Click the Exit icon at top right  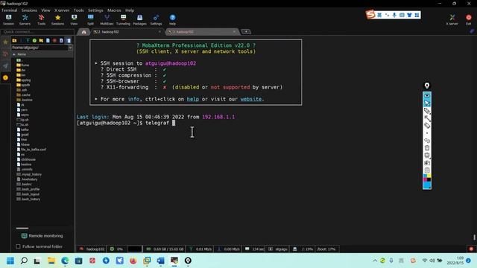click(469, 19)
